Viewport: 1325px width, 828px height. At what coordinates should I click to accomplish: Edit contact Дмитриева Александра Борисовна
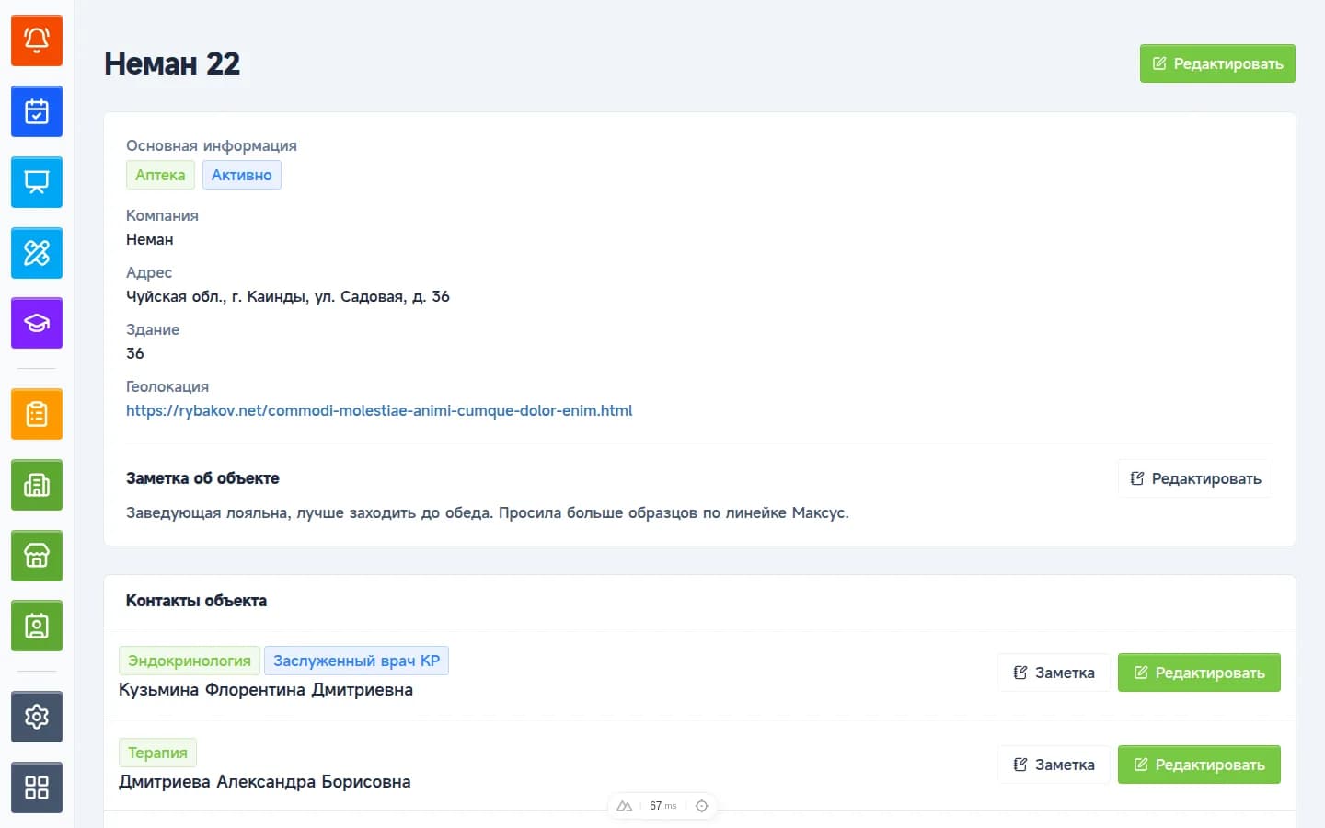coord(1199,765)
